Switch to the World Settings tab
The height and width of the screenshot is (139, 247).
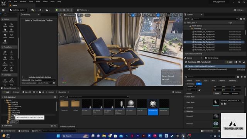pyautogui.click(x=212, y=58)
